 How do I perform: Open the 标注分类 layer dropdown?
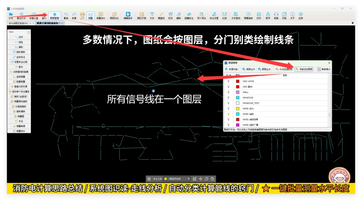pyautogui.click(x=177, y=179)
